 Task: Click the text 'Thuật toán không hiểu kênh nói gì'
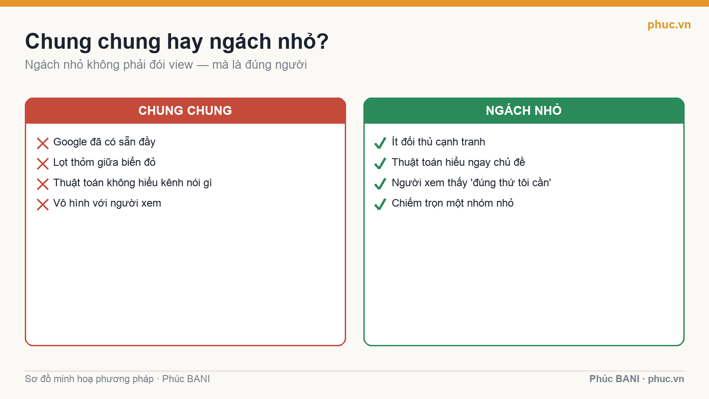tap(132, 183)
